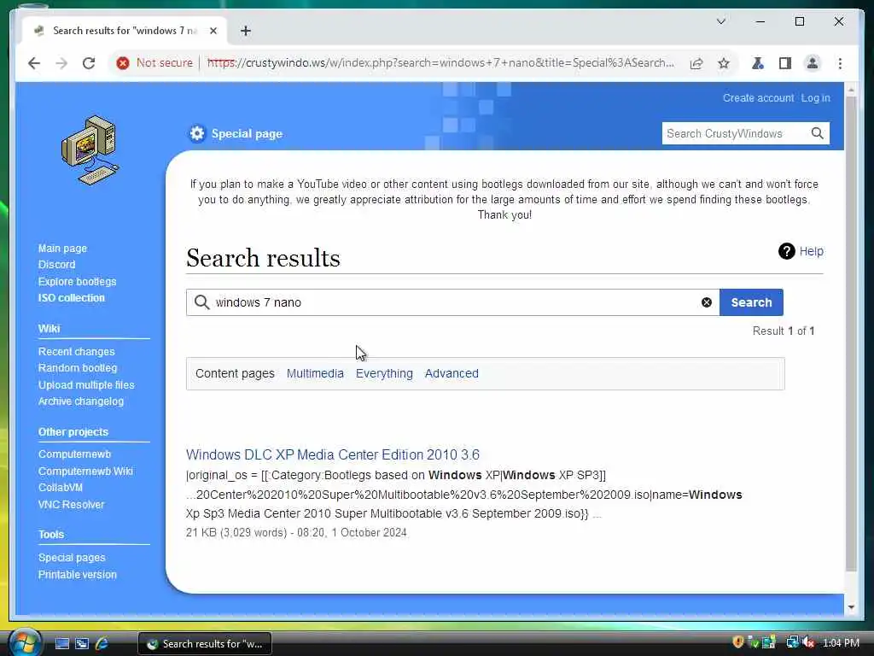The image size is (874, 656).
Task: Click the scrollbar down arrow
Action: click(x=851, y=607)
